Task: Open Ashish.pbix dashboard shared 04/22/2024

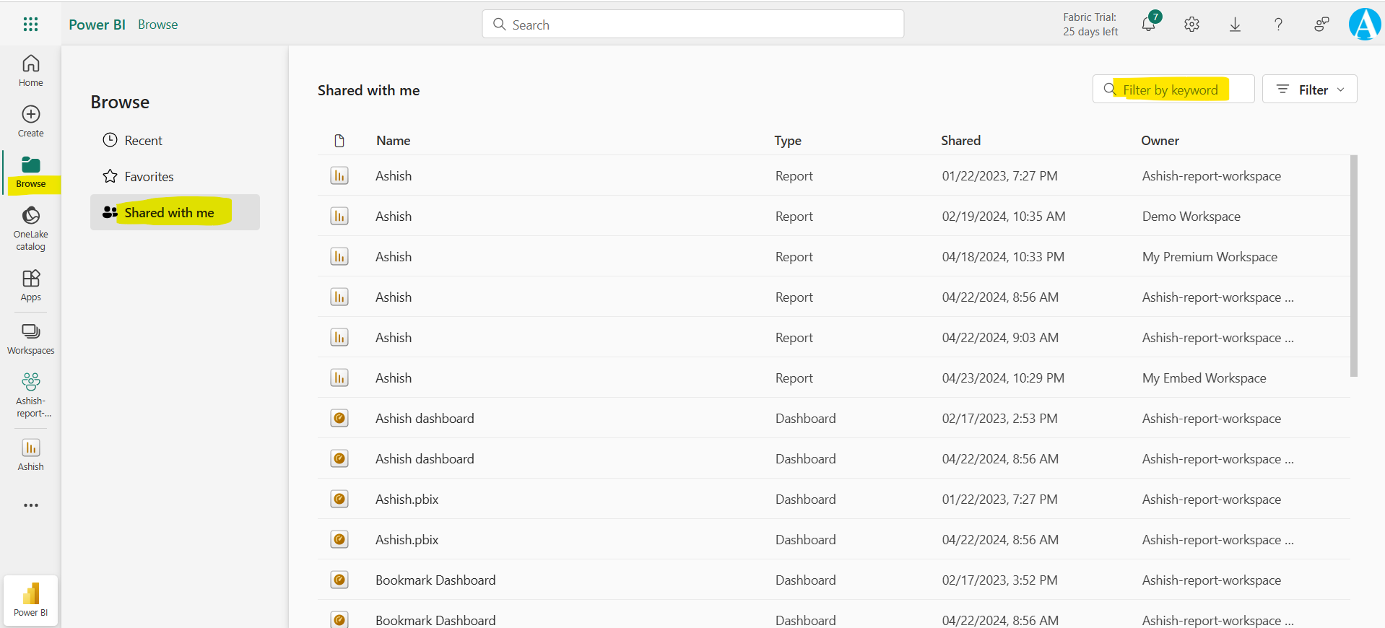Action: pyautogui.click(x=407, y=539)
